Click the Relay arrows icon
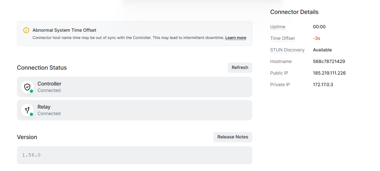The width and height of the screenshot is (380, 171). [x=27, y=110]
